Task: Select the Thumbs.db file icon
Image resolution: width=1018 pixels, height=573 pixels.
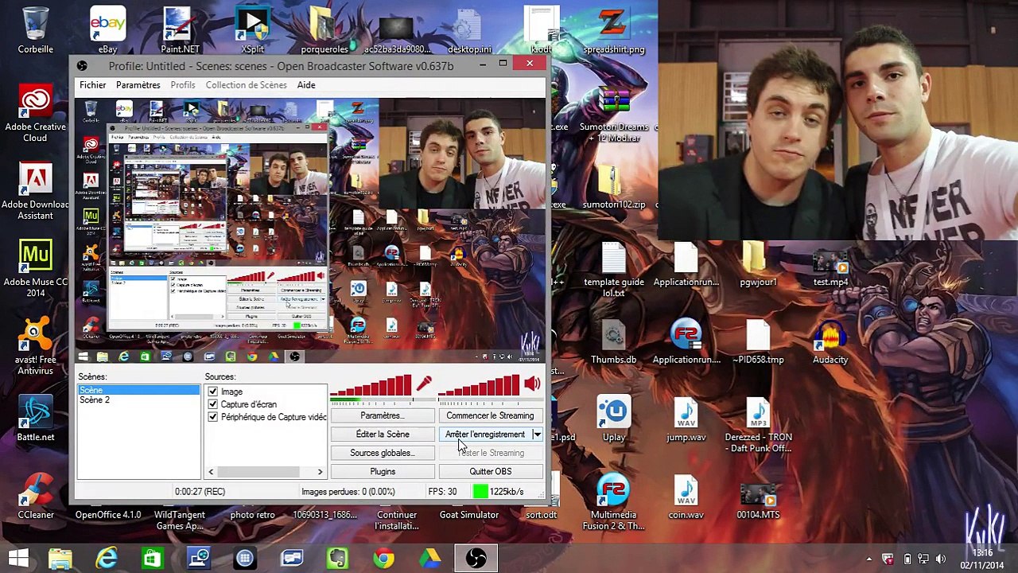Action: pos(613,341)
